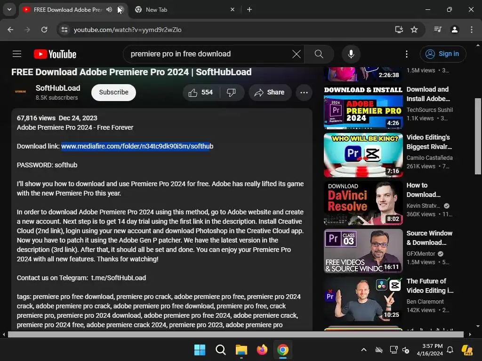The width and height of the screenshot is (482, 361).
Task: Open the 2:26:38 video thumbnail
Action: [363, 74]
